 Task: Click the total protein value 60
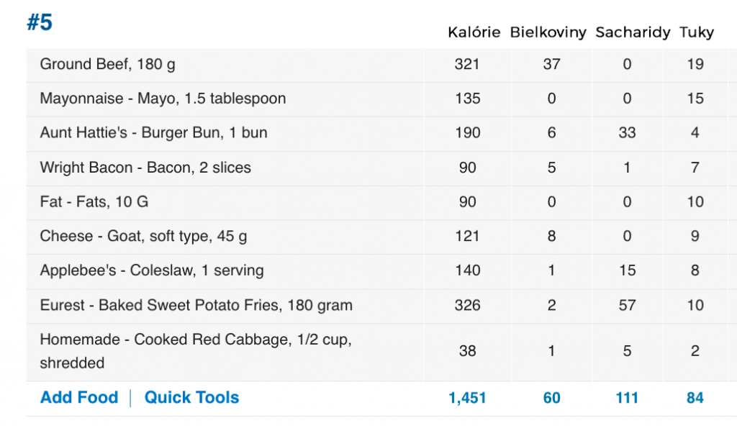[552, 398]
